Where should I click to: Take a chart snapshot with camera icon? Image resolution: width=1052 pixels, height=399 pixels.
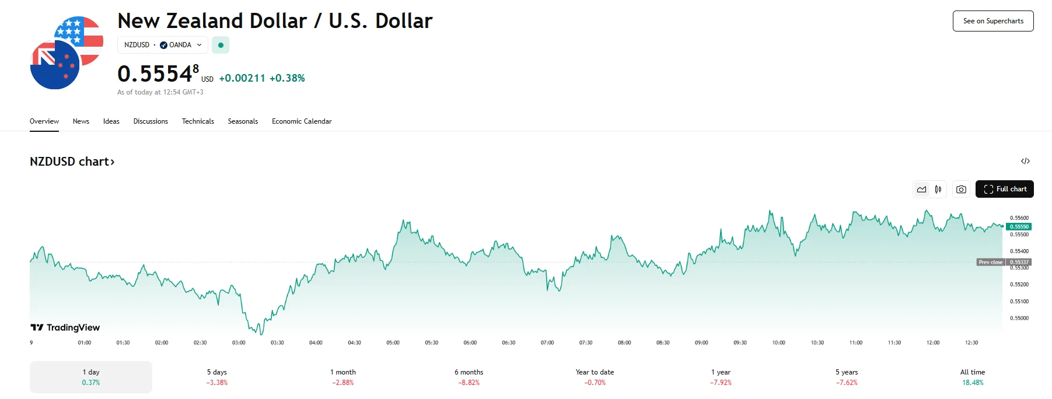[961, 190]
